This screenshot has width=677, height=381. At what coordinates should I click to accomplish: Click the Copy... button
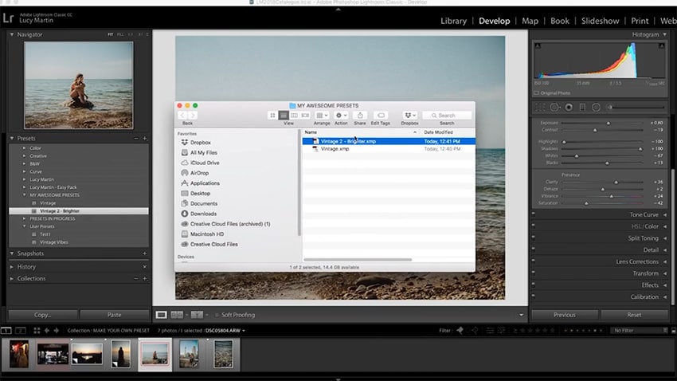43,315
